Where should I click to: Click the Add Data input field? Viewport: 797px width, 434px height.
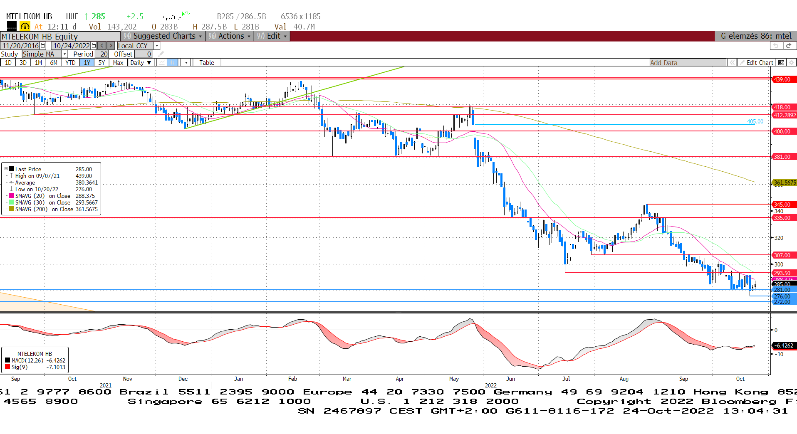point(688,62)
